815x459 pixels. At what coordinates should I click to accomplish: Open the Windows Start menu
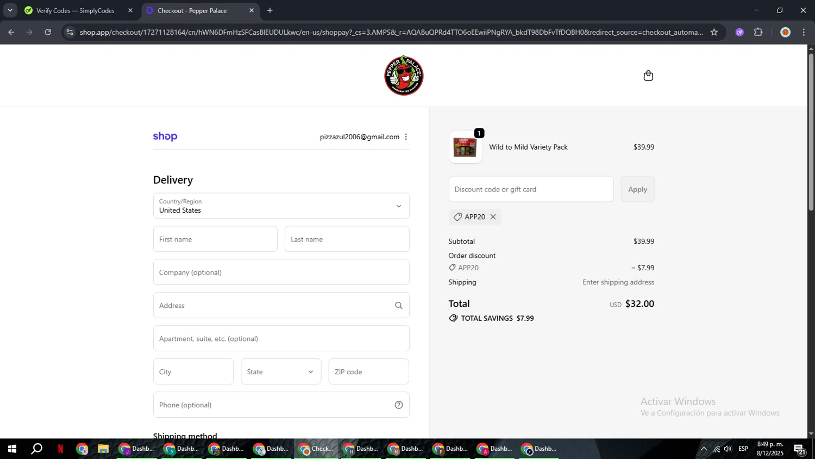point(12,449)
